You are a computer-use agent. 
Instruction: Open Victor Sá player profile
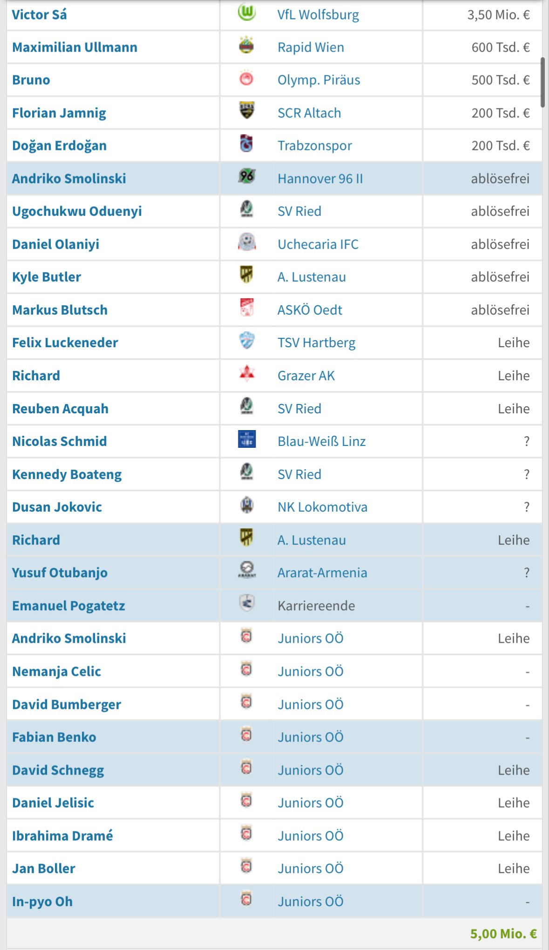coord(40,15)
